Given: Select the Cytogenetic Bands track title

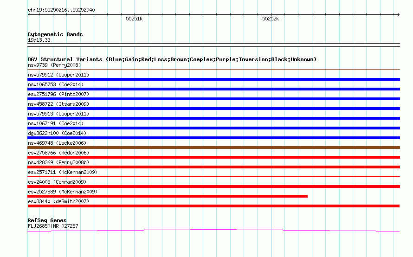Looking at the screenshot, I should point(55,34).
